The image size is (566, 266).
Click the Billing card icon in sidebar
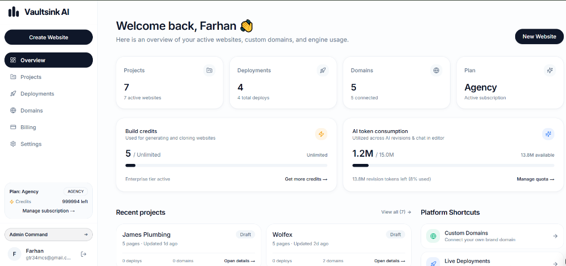pos(13,127)
